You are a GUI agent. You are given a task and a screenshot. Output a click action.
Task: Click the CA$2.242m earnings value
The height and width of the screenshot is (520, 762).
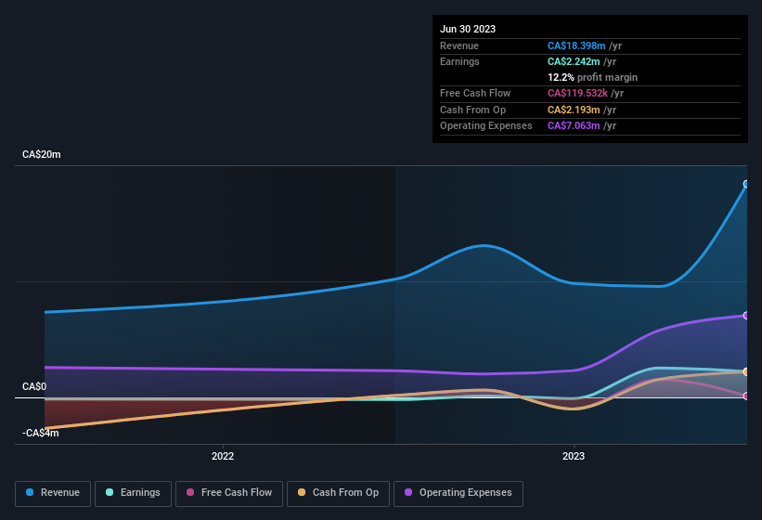pos(574,61)
